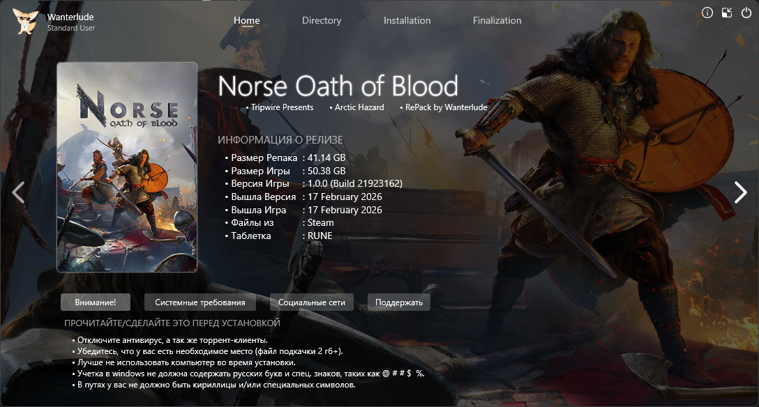Click the Поддержать button
This screenshot has height=407, width=759.
[399, 302]
